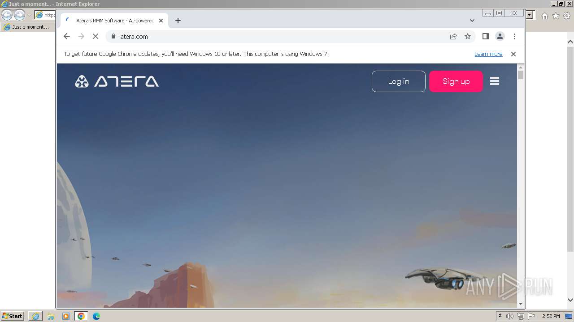This screenshot has height=322, width=574.
Task: Click the Internet Explorer window scrollbar up arrow
Action: click(570, 42)
